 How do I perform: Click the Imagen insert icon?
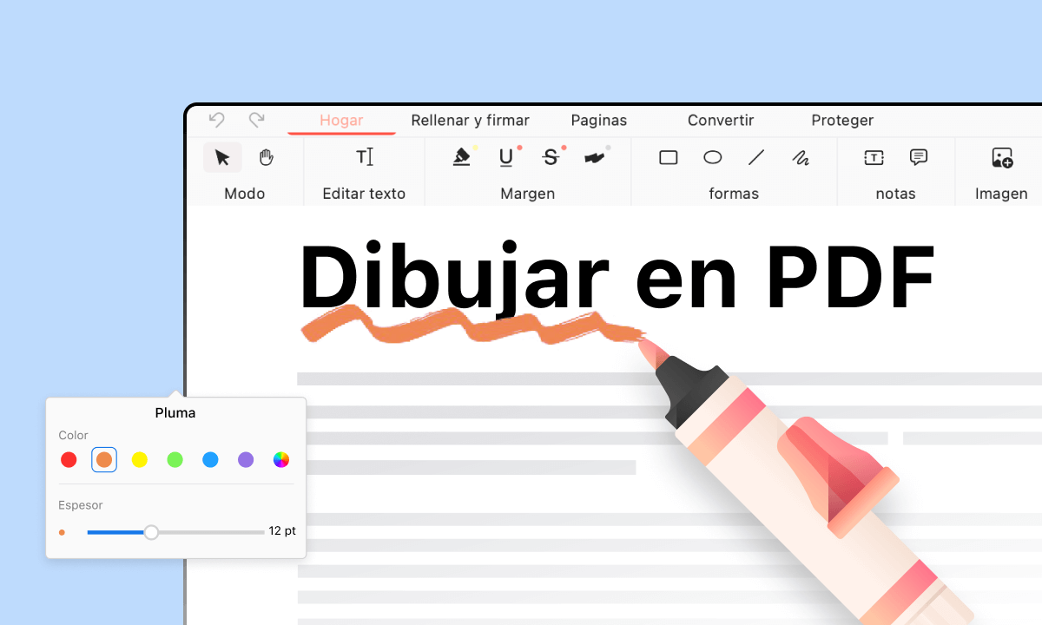1002,157
